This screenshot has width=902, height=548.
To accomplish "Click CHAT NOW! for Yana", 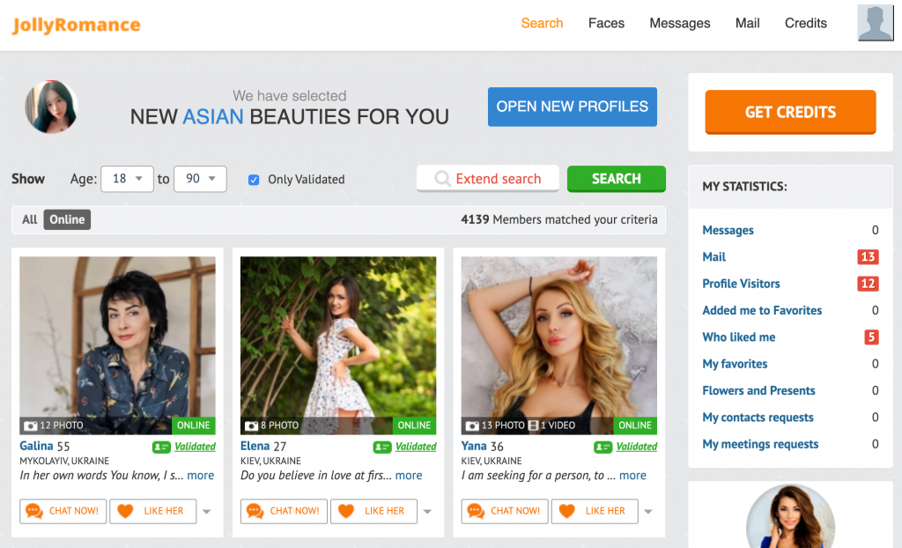I will point(505,511).
